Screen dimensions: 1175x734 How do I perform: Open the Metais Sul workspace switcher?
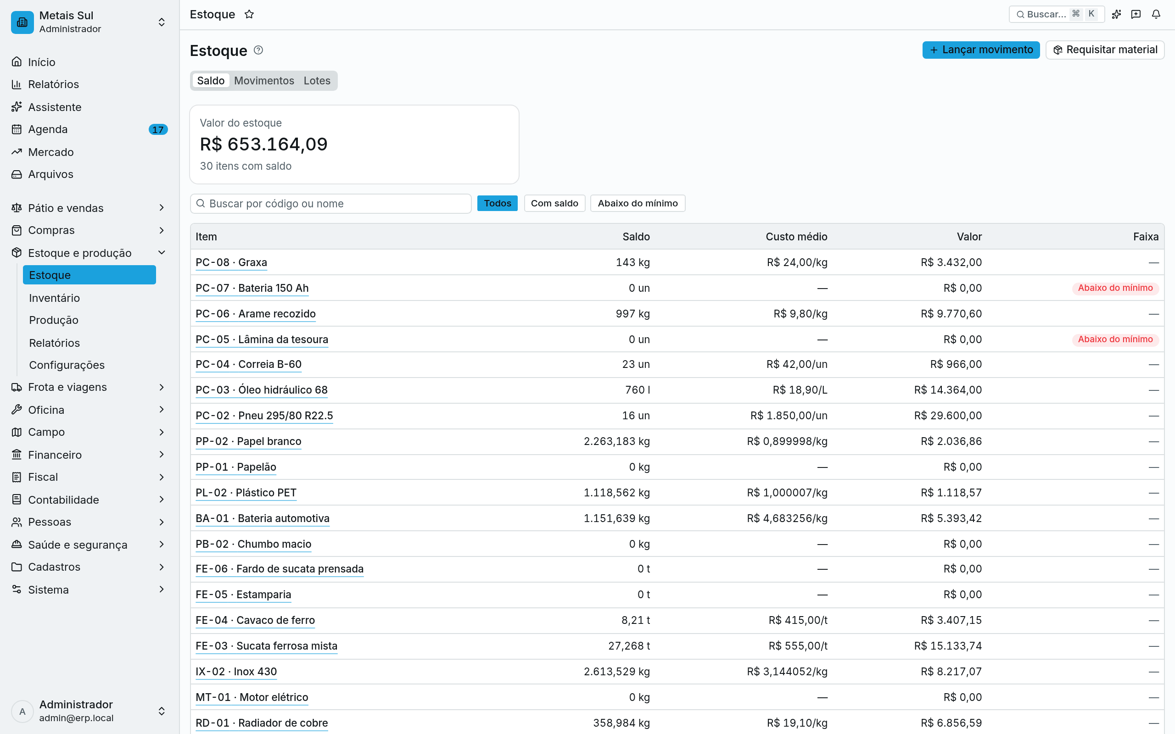point(90,22)
